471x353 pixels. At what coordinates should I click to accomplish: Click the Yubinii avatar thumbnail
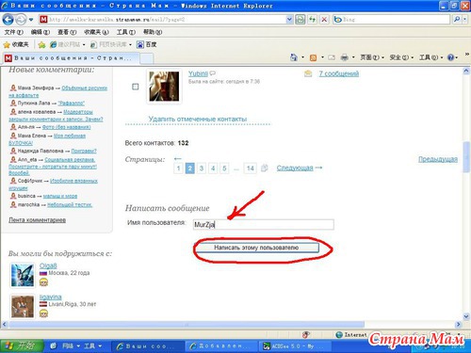tap(164, 87)
